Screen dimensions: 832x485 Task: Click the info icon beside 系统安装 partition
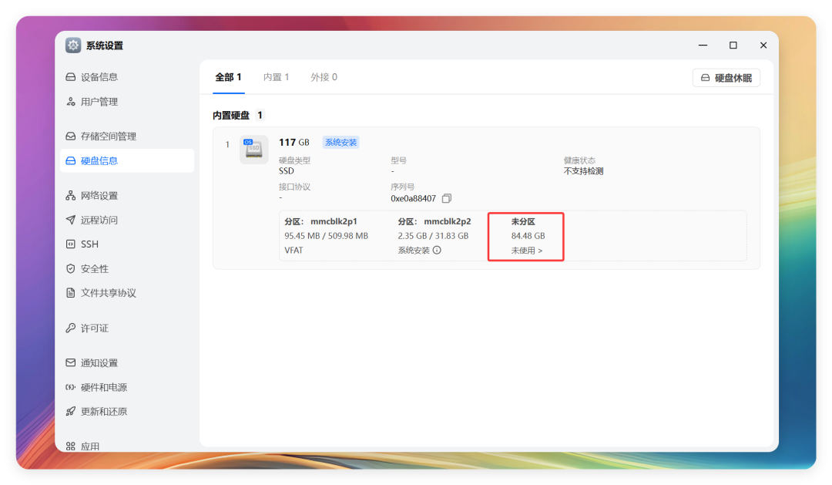pyautogui.click(x=437, y=250)
